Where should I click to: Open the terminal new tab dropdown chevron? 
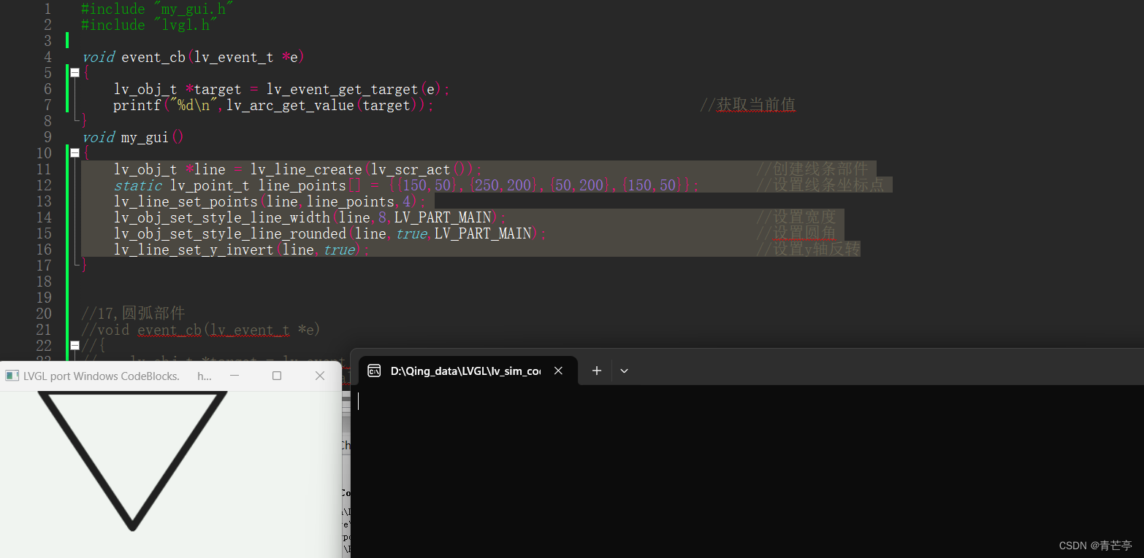pyautogui.click(x=624, y=371)
